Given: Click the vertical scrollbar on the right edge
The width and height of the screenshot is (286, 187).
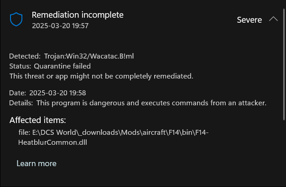Looking at the screenshot, I should (x=284, y=64).
